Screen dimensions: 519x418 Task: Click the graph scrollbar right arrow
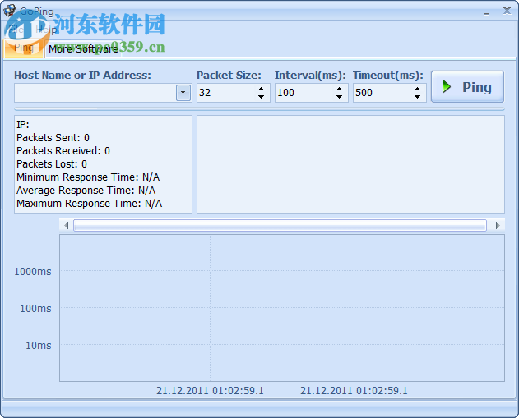click(498, 225)
